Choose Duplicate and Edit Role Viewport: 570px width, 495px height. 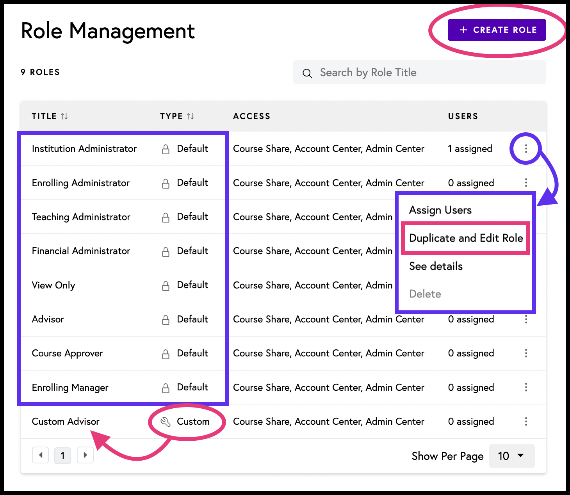tap(466, 238)
